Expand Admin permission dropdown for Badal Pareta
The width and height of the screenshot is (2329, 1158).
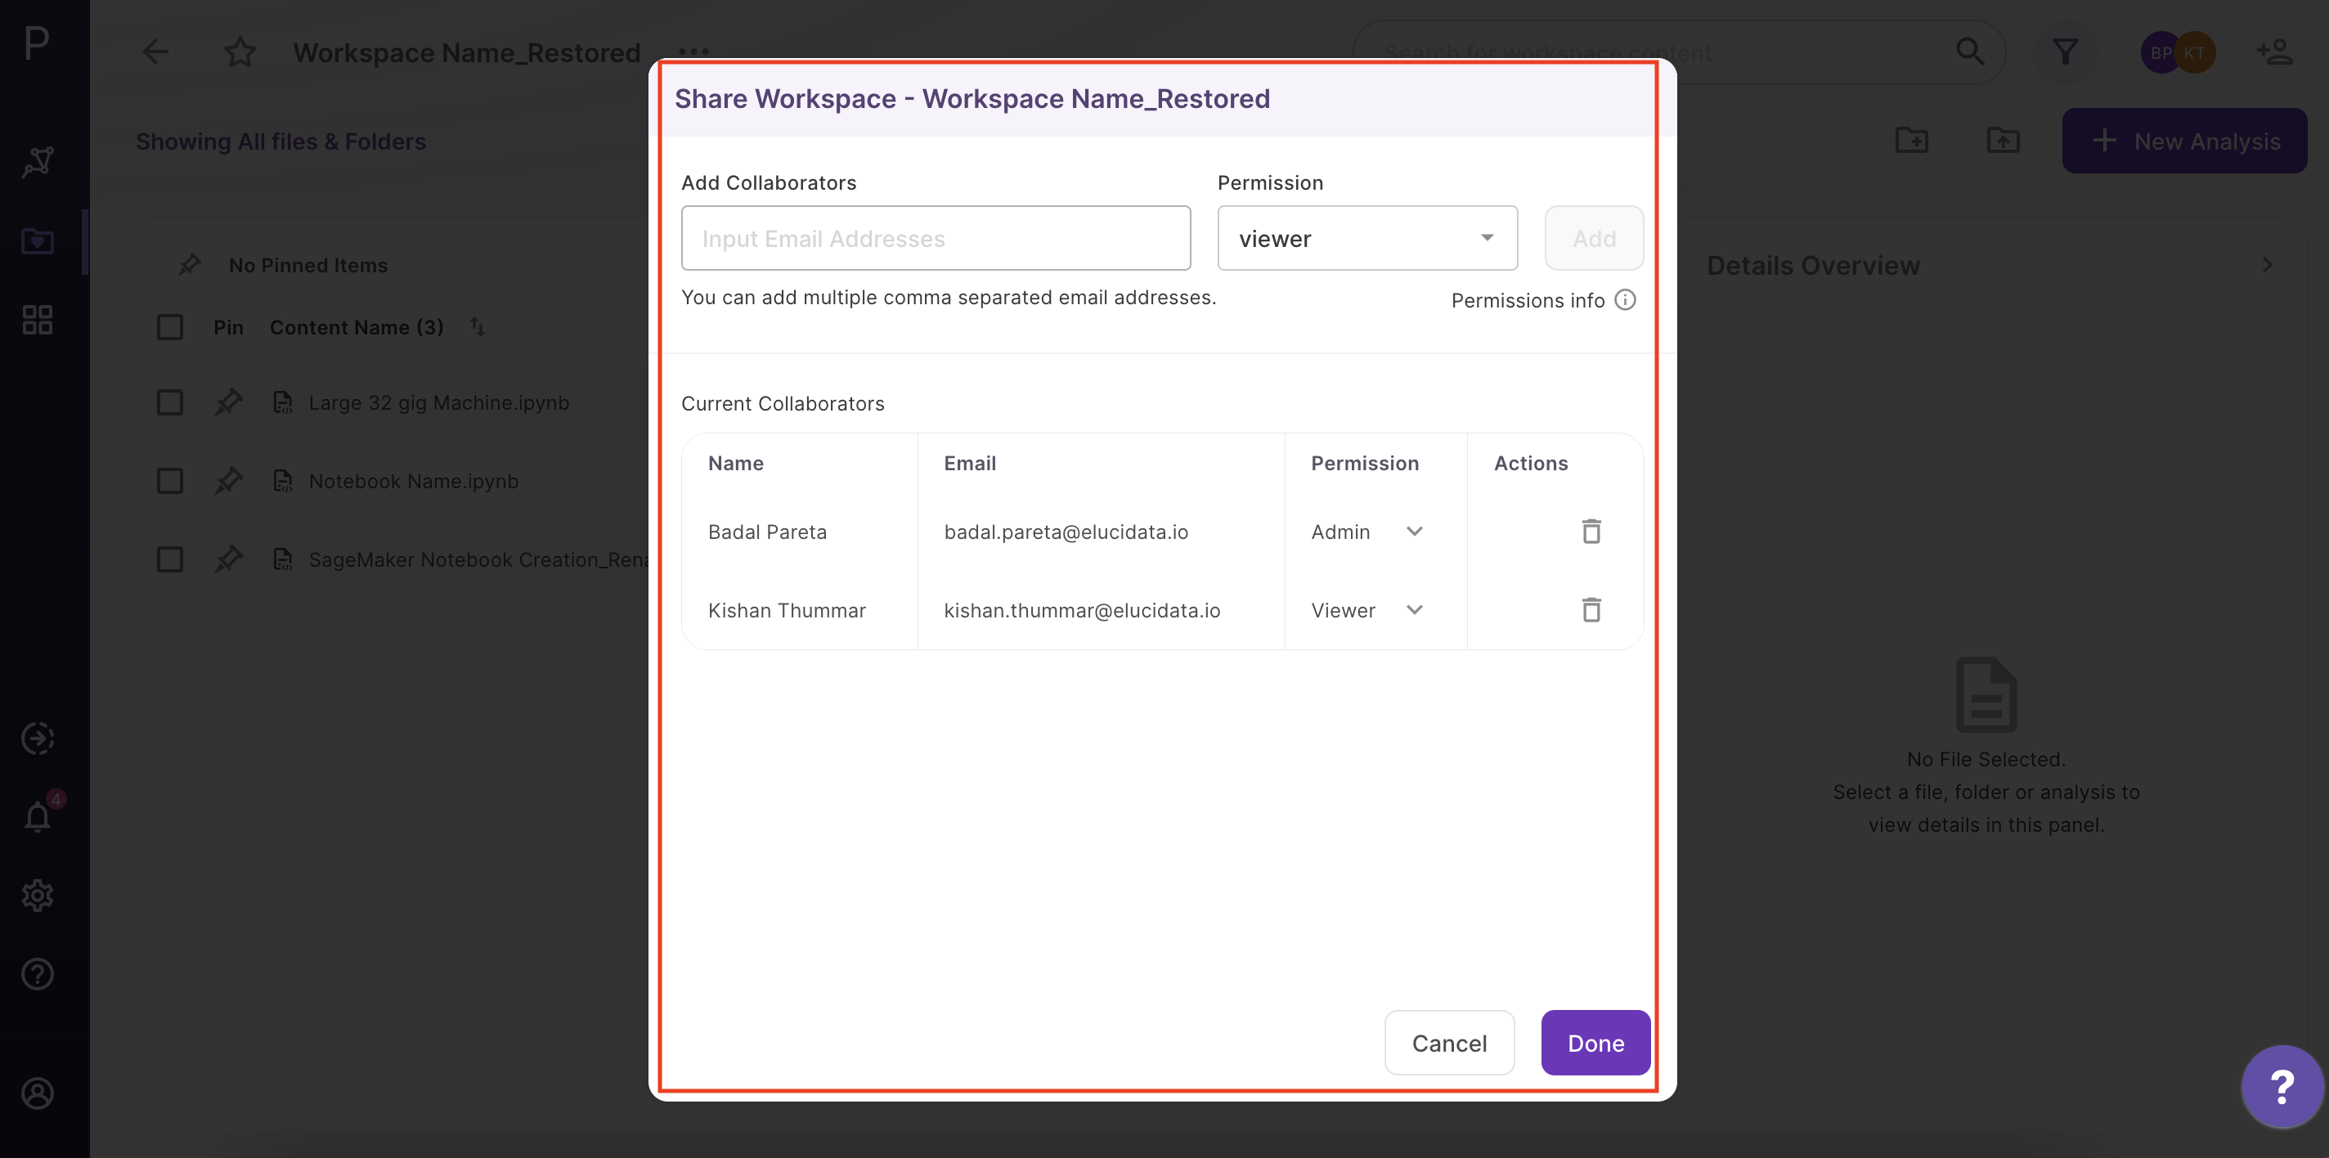click(x=1367, y=532)
